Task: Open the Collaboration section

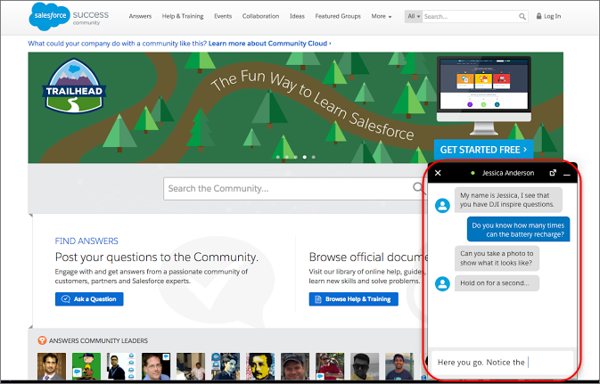Action: click(x=260, y=16)
